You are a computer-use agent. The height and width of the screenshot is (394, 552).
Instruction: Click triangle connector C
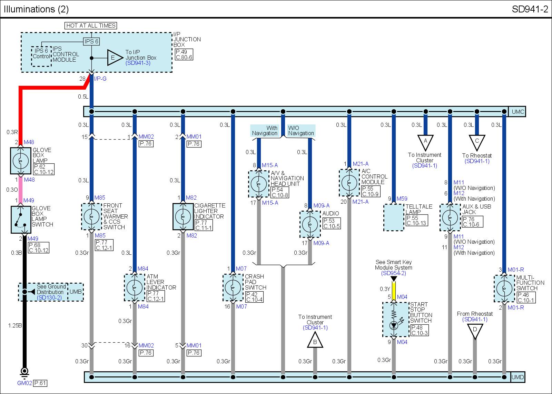point(477,143)
